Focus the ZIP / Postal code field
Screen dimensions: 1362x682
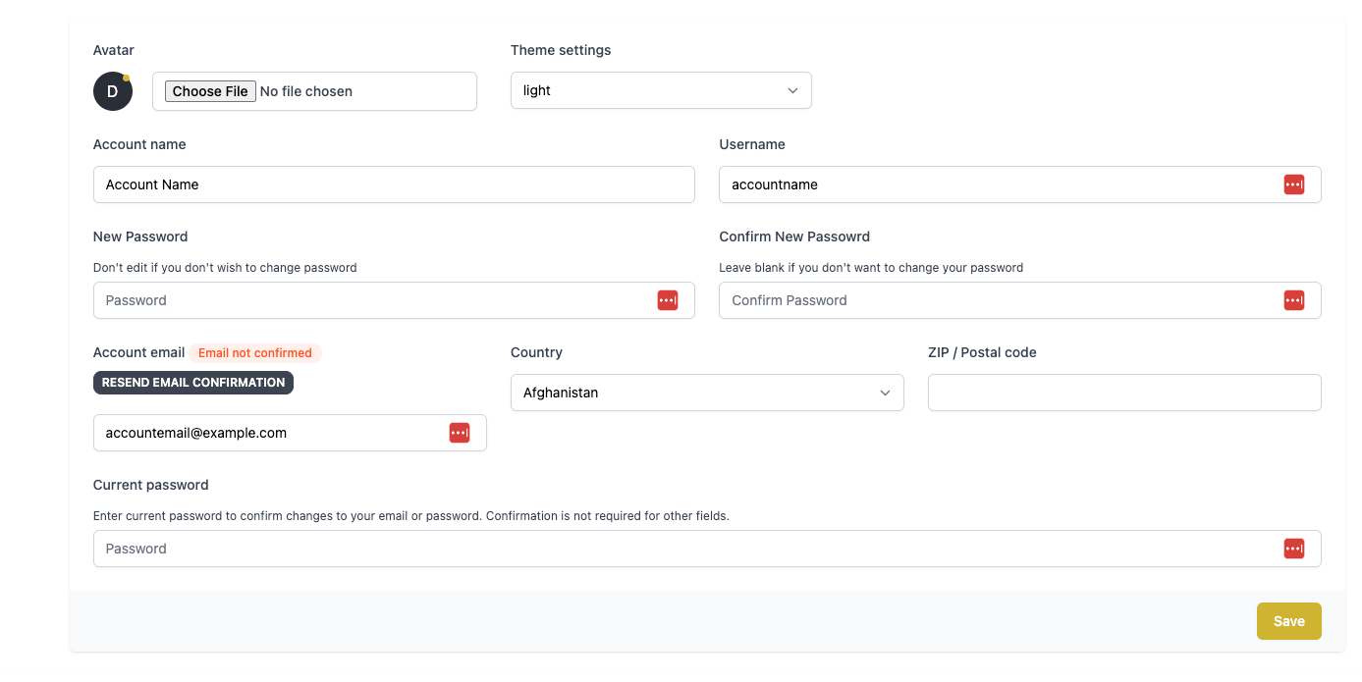(1123, 393)
